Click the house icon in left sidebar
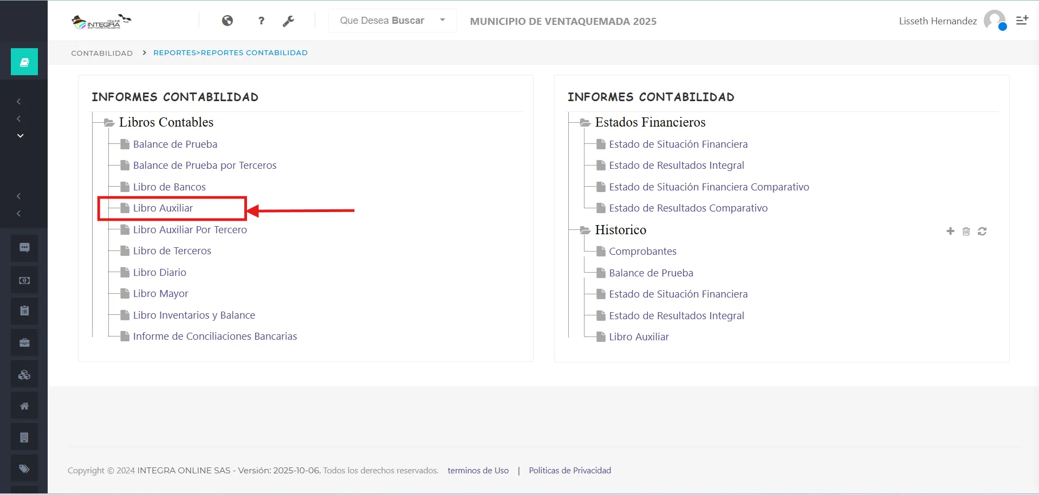 24,406
